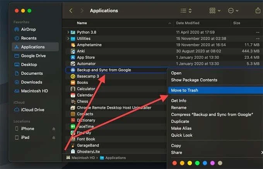Viewport: 263px width, 169px height.
Task: Select the Calculator app icon
Action: pyautogui.click(x=73, y=89)
